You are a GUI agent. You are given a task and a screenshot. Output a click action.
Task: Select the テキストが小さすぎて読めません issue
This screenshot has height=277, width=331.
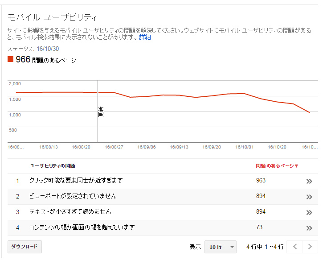[x=70, y=212]
